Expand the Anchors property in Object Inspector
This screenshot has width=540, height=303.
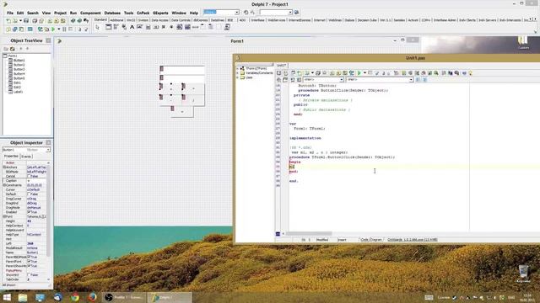pyautogui.click(x=4, y=167)
